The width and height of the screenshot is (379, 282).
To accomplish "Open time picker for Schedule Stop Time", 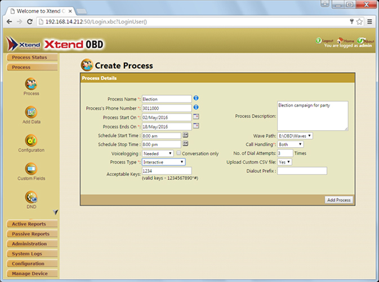I will (x=185, y=144).
